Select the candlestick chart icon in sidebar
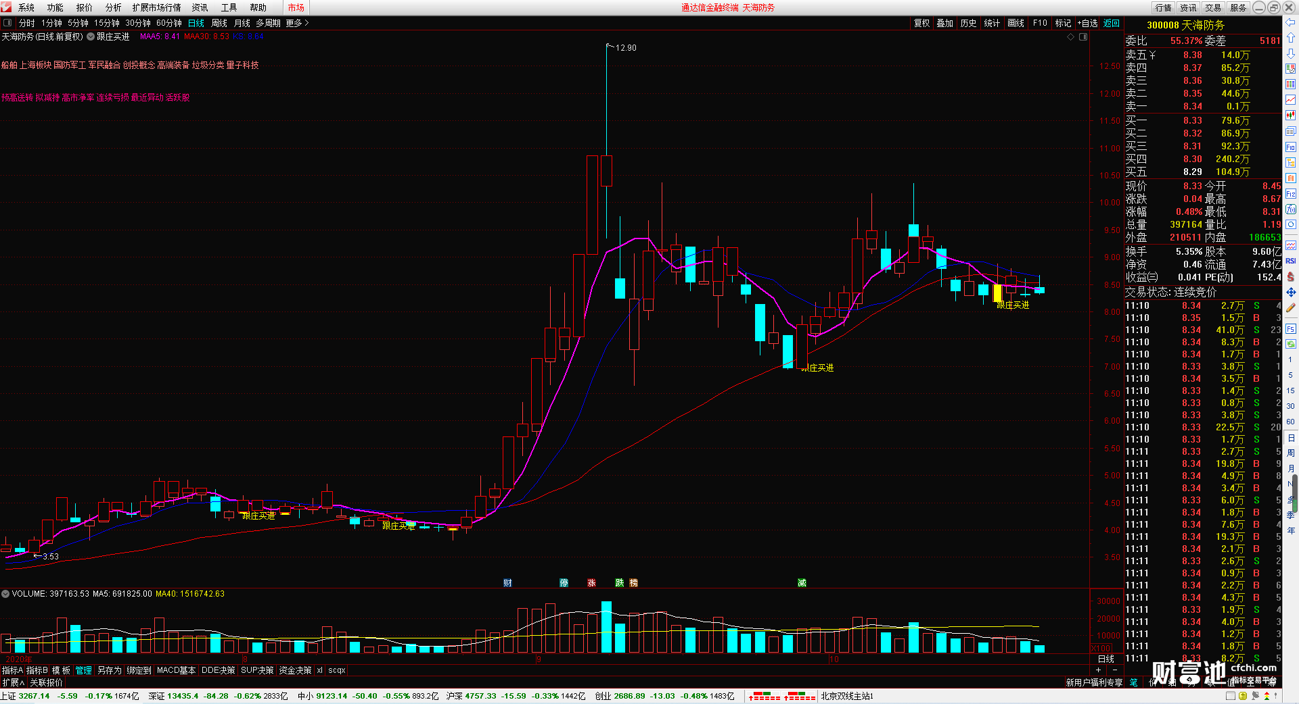Viewport: 1299px width, 704px height. [1291, 116]
